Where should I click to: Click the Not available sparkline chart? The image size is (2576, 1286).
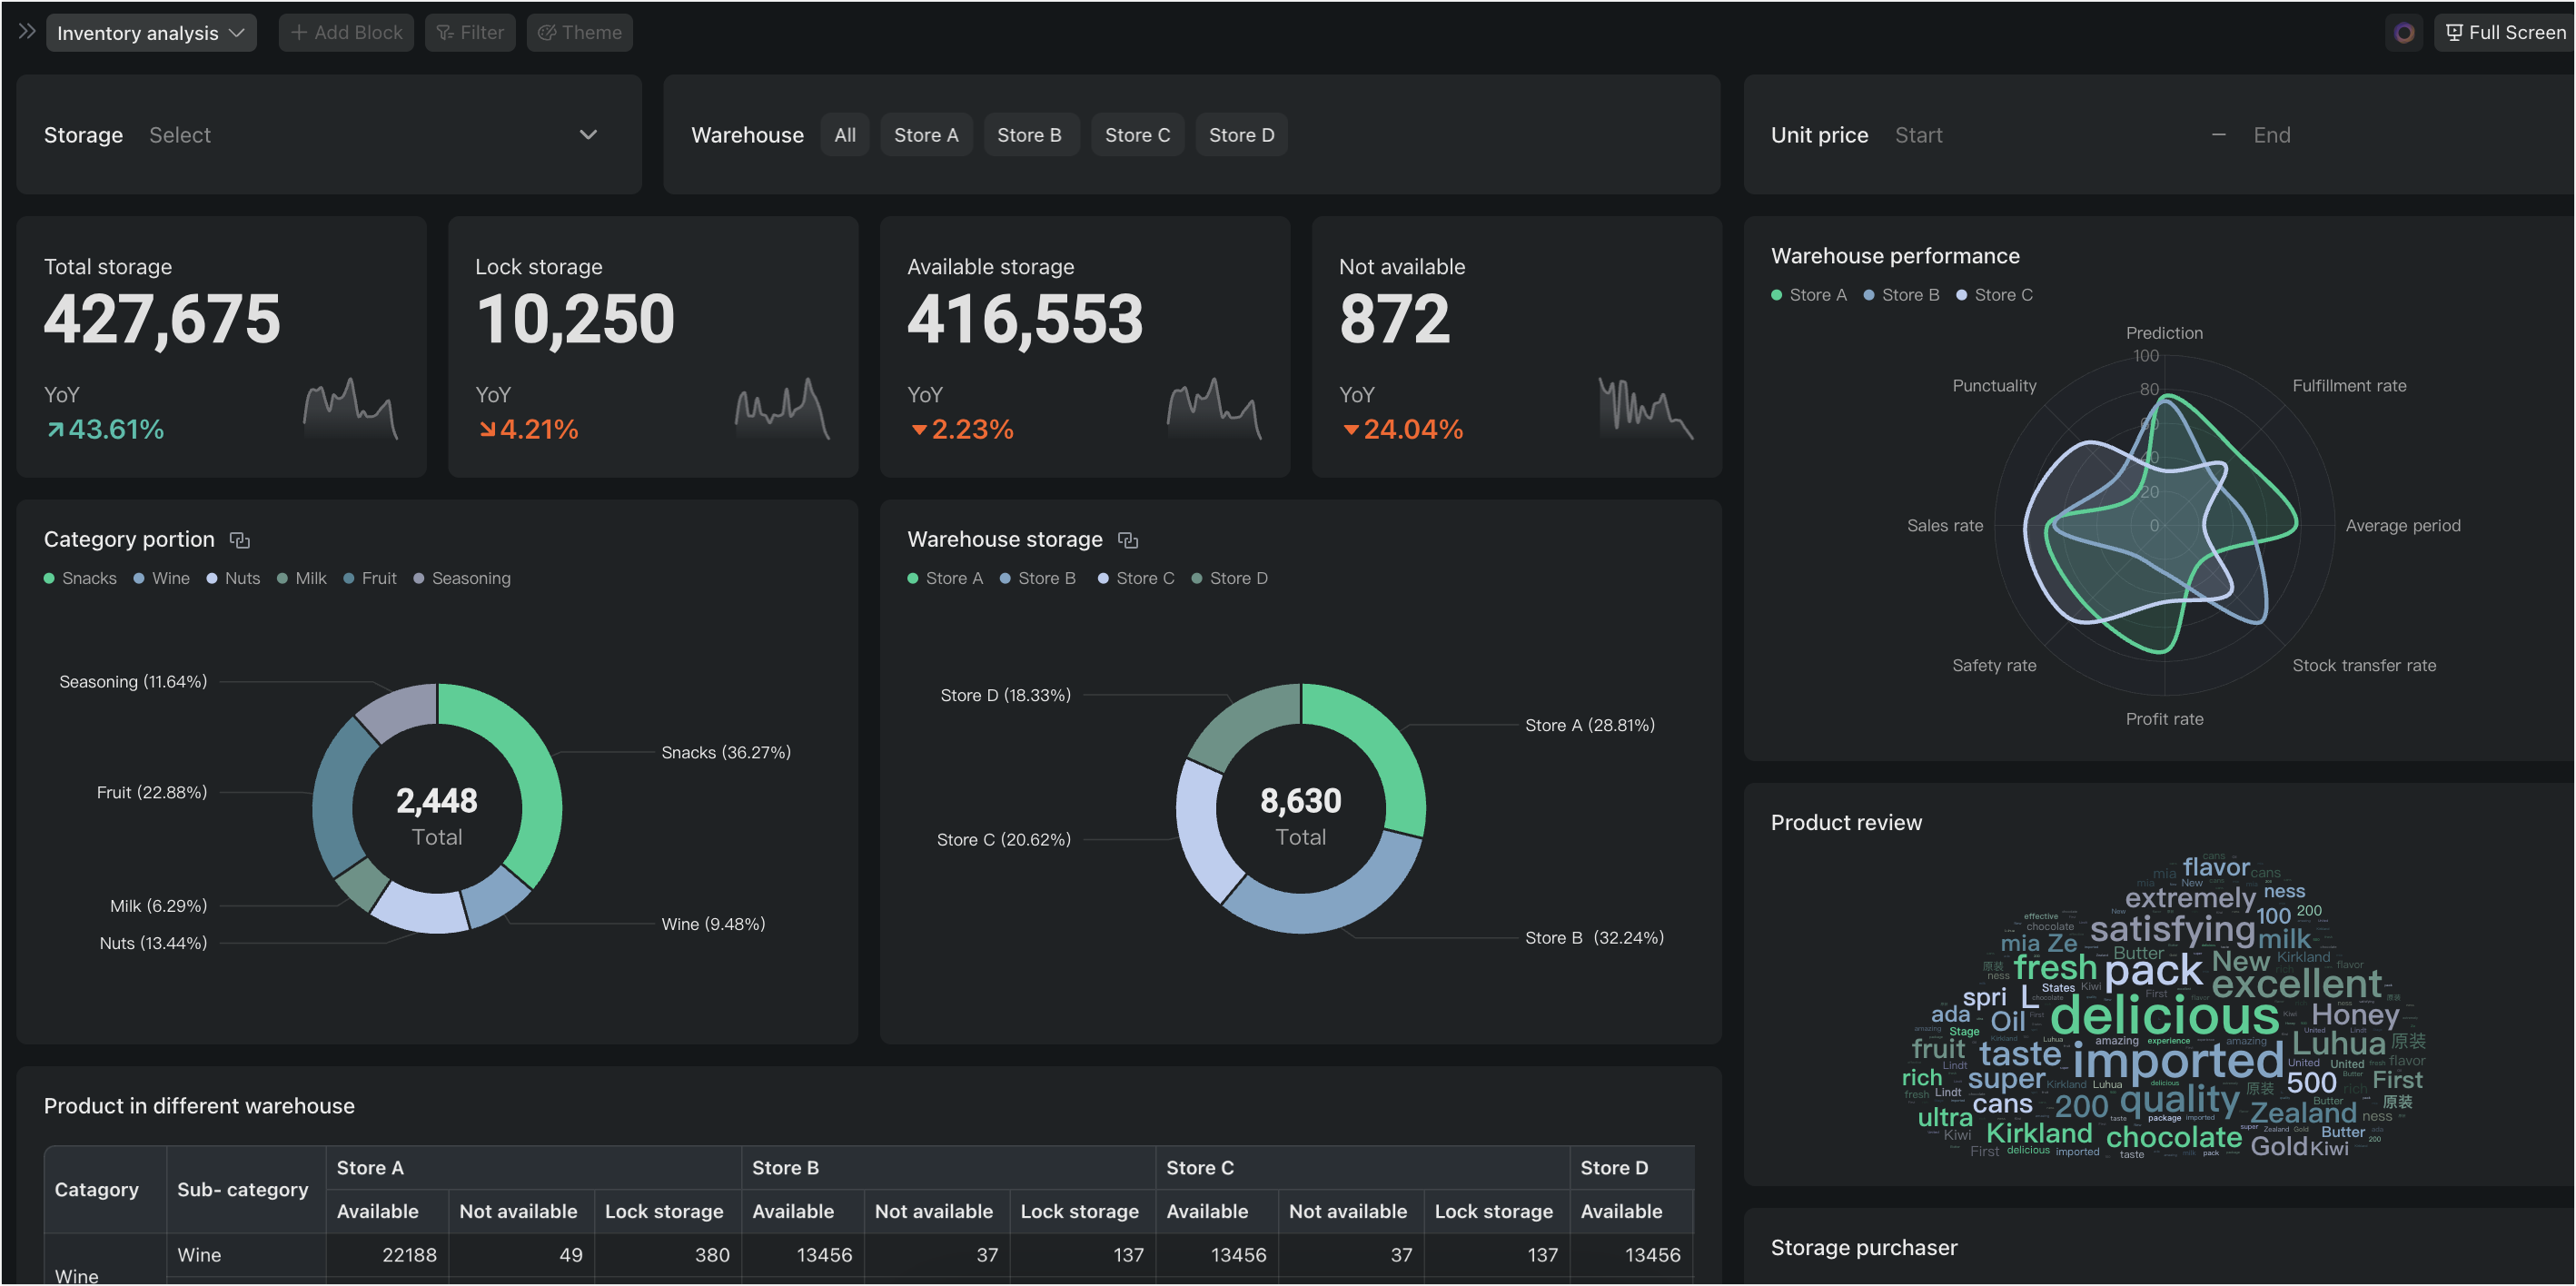coord(1646,409)
